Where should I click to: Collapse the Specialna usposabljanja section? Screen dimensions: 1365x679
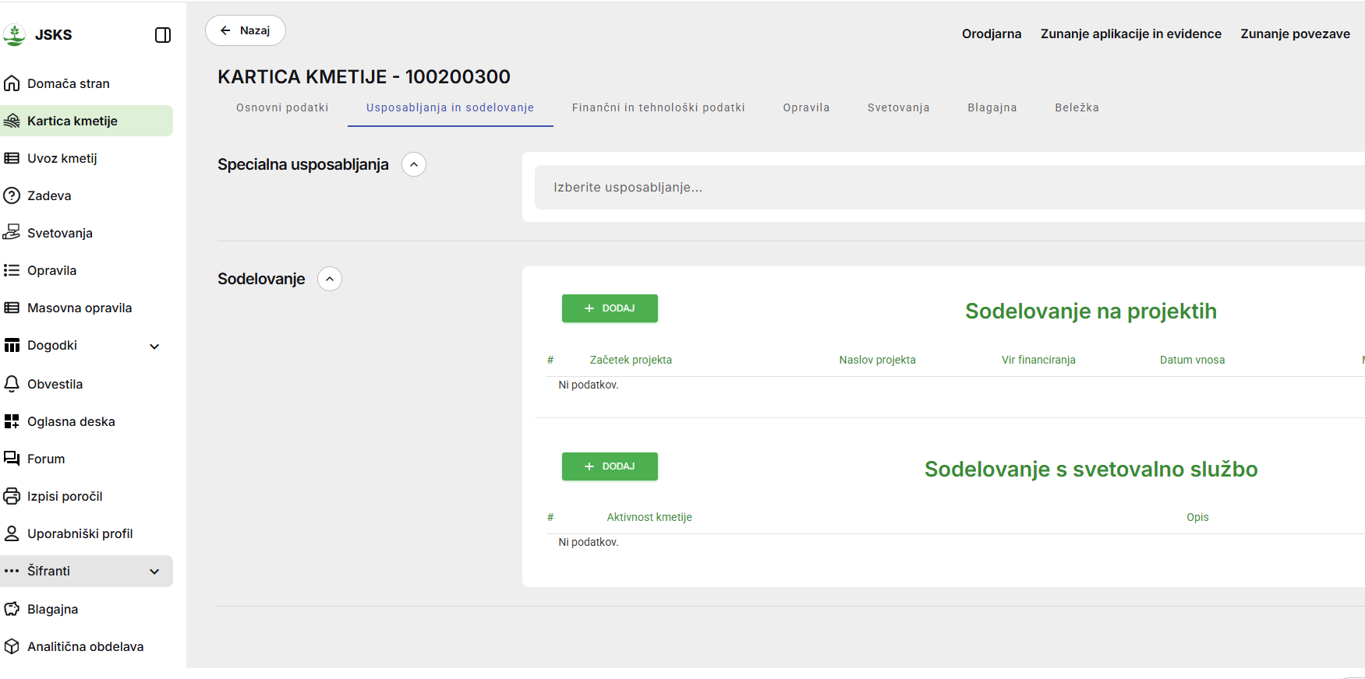(x=414, y=164)
